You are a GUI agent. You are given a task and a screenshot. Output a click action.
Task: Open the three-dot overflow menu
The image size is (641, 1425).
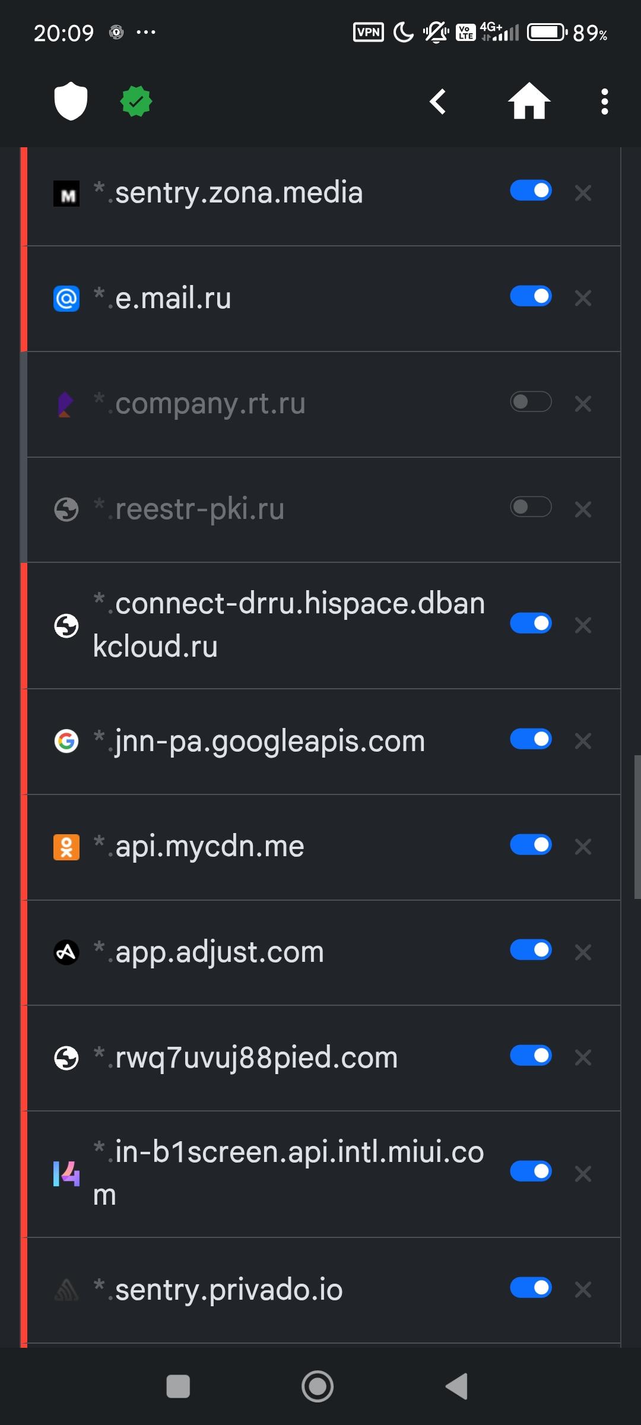(604, 102)
